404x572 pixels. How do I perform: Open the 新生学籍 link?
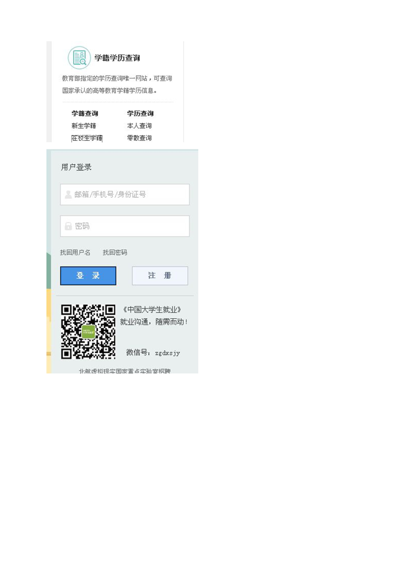point(84,126)
